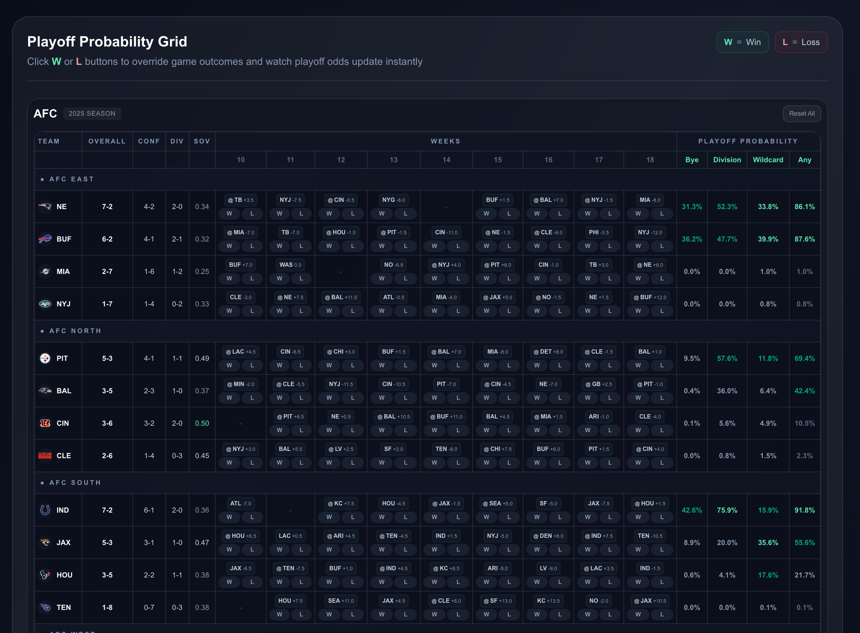Set NE week 10 at TB to Win
Viewport: 860px width, 633px height.
coord(229,213)
